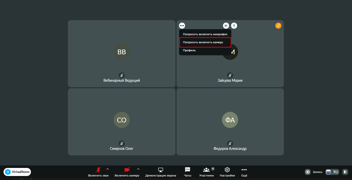Click the VirtualRoom logo

click(17, 172)
